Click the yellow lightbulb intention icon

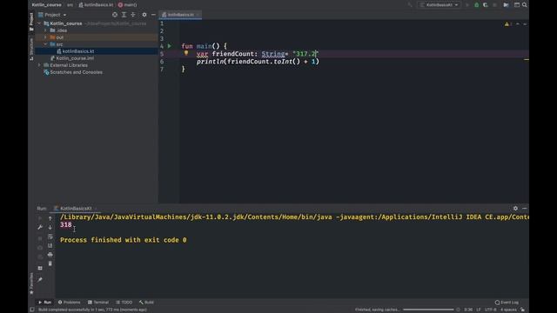(x=185, y=53)
